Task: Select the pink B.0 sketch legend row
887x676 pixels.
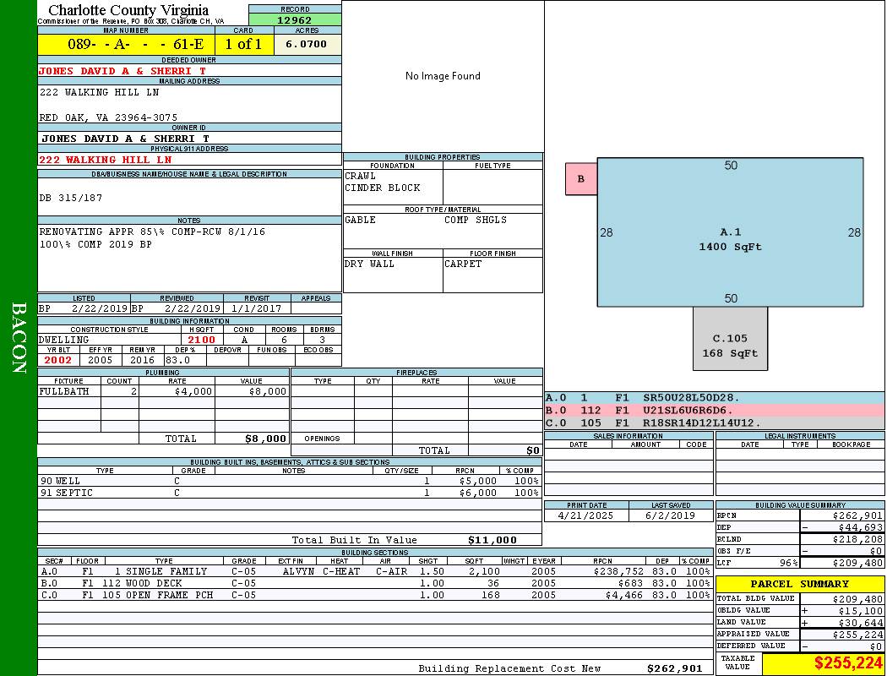Action: click(x=714, y=410)
